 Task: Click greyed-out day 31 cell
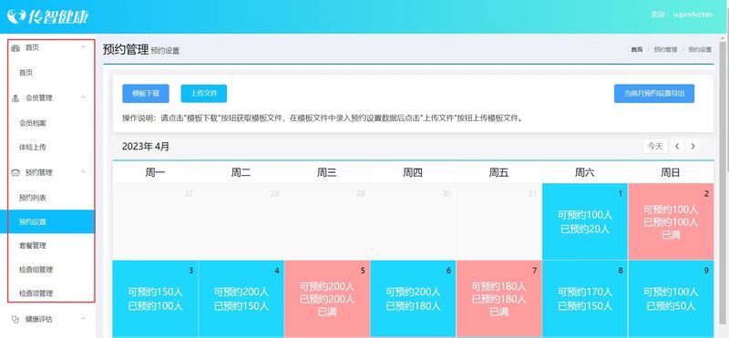coord(498,221)
